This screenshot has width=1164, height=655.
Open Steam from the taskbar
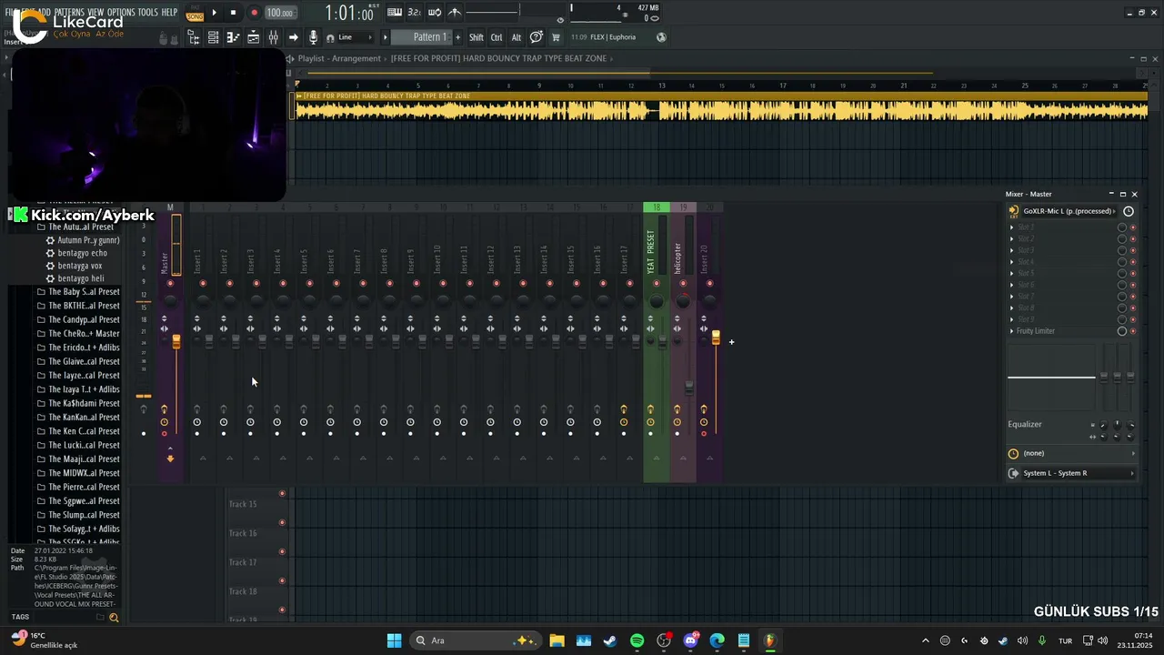pos(610,640)
